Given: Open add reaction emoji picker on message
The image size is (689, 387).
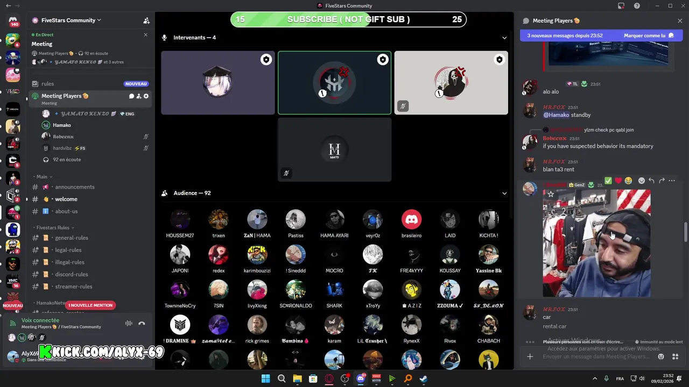Looking at the screenshot, I should 641,181.
